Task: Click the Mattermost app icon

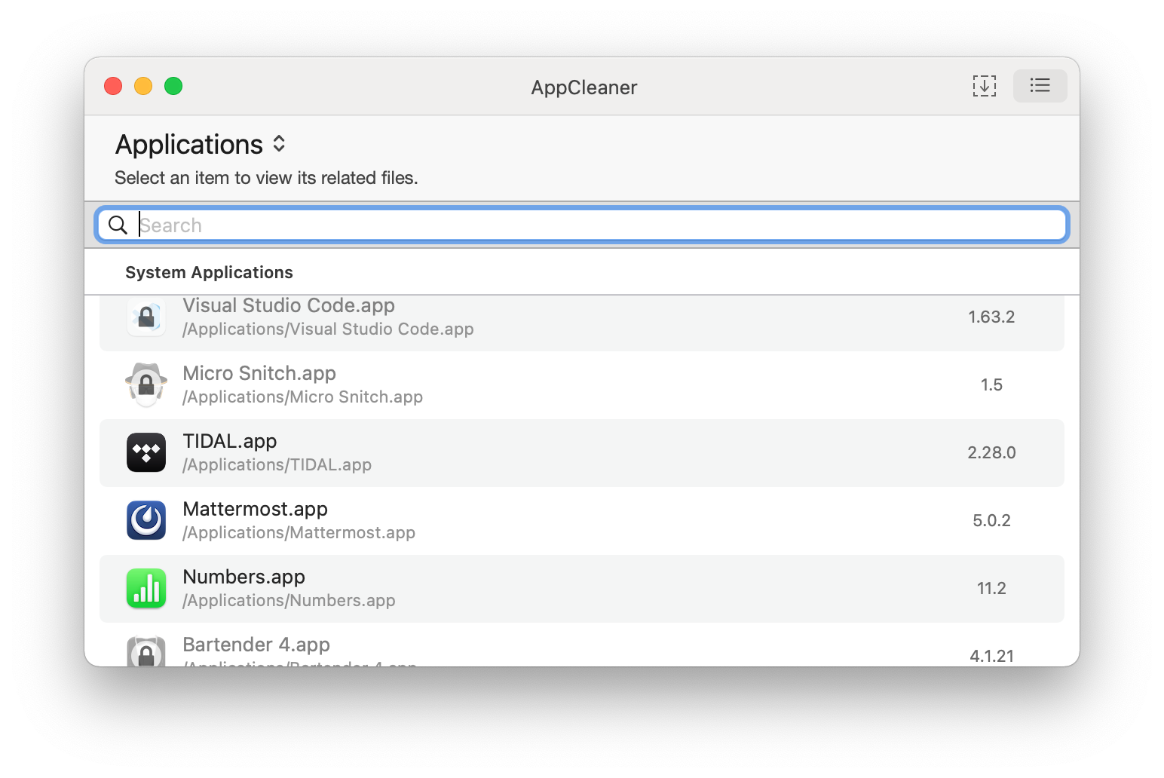Action: coord(146,520)
